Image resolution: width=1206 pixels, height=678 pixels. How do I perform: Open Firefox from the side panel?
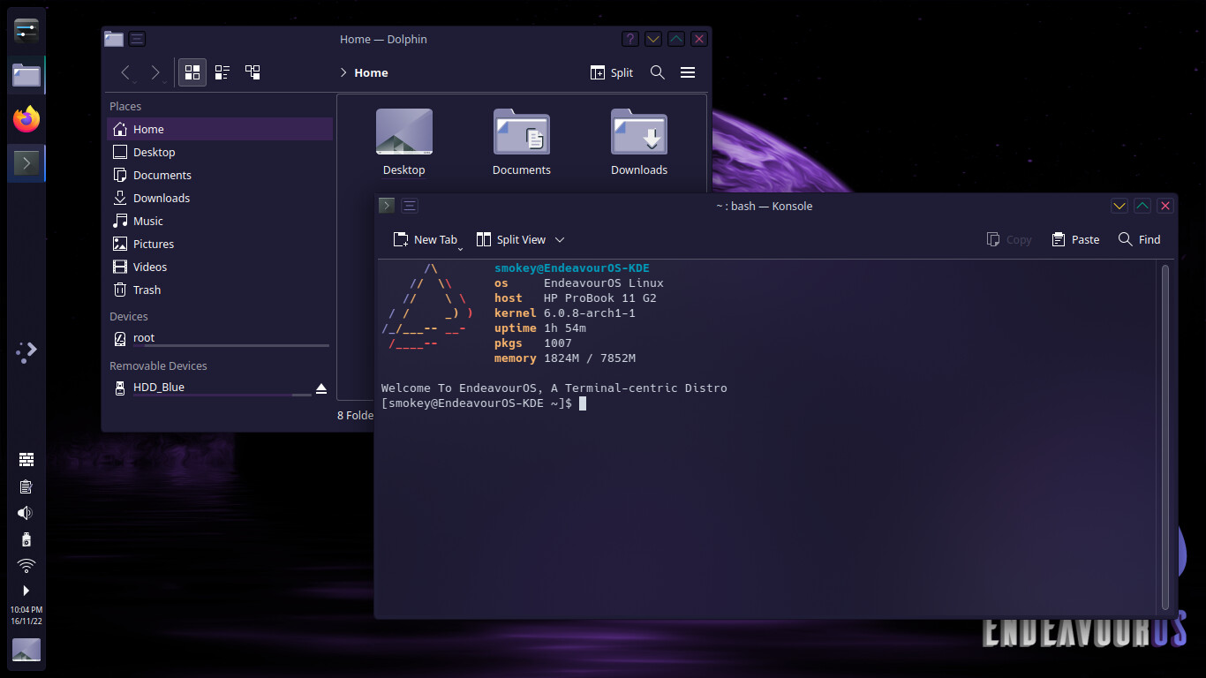[x=26, y=118]
